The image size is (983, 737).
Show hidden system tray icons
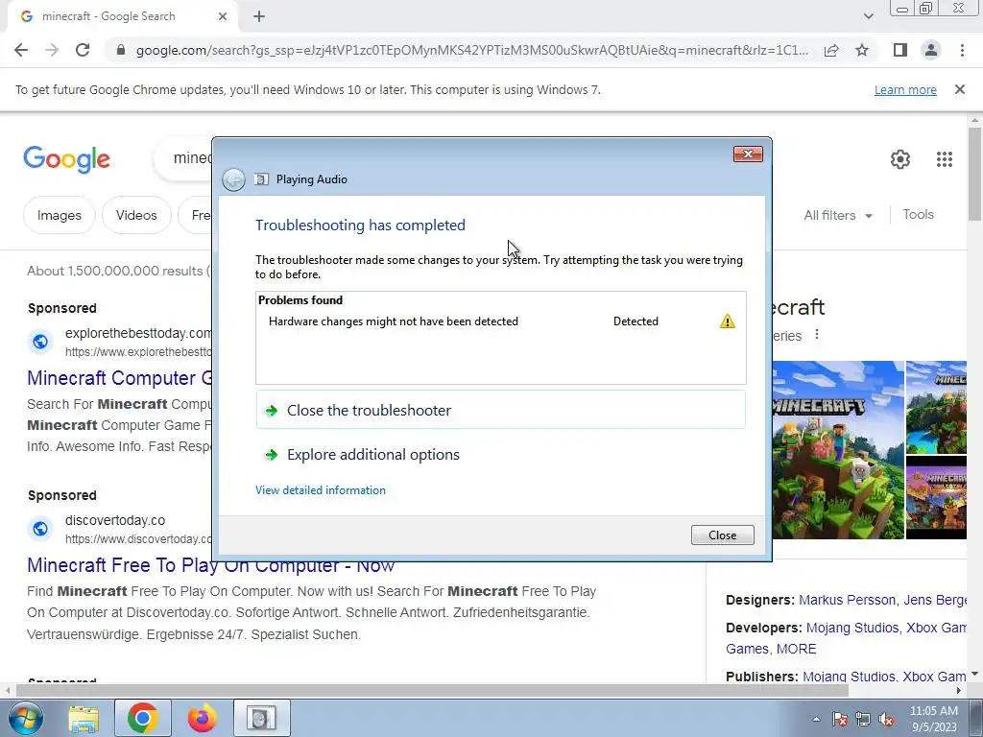[816, 720]
